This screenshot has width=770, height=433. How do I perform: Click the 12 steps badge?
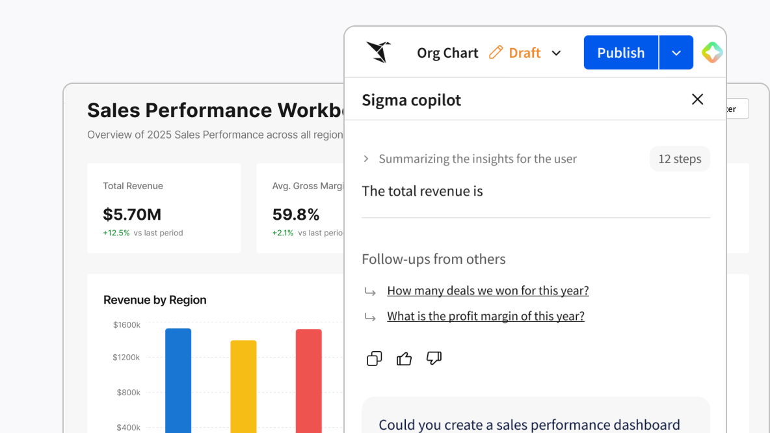point(680,159)
